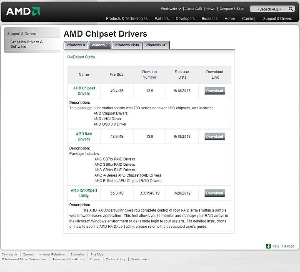The image size is (300, 272).
Task: Open the Contact Us footer link
Action: pyautogui.click(x=9, y=255)
